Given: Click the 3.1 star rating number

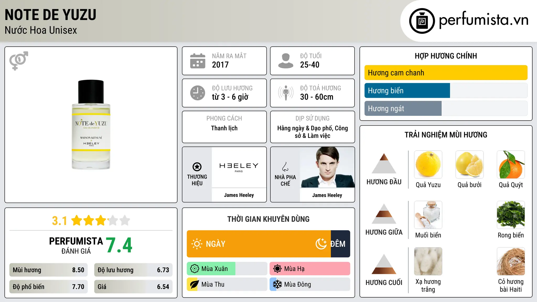Looking at the screenshot, I should (x=60, y=221).
